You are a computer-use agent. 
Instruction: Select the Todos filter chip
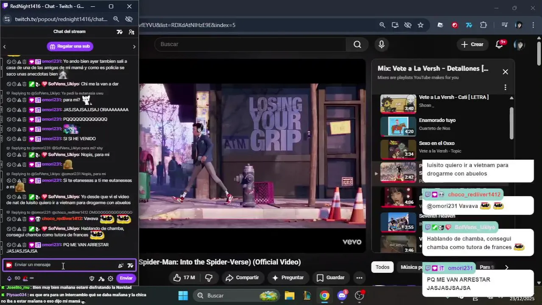pos(382,267)
